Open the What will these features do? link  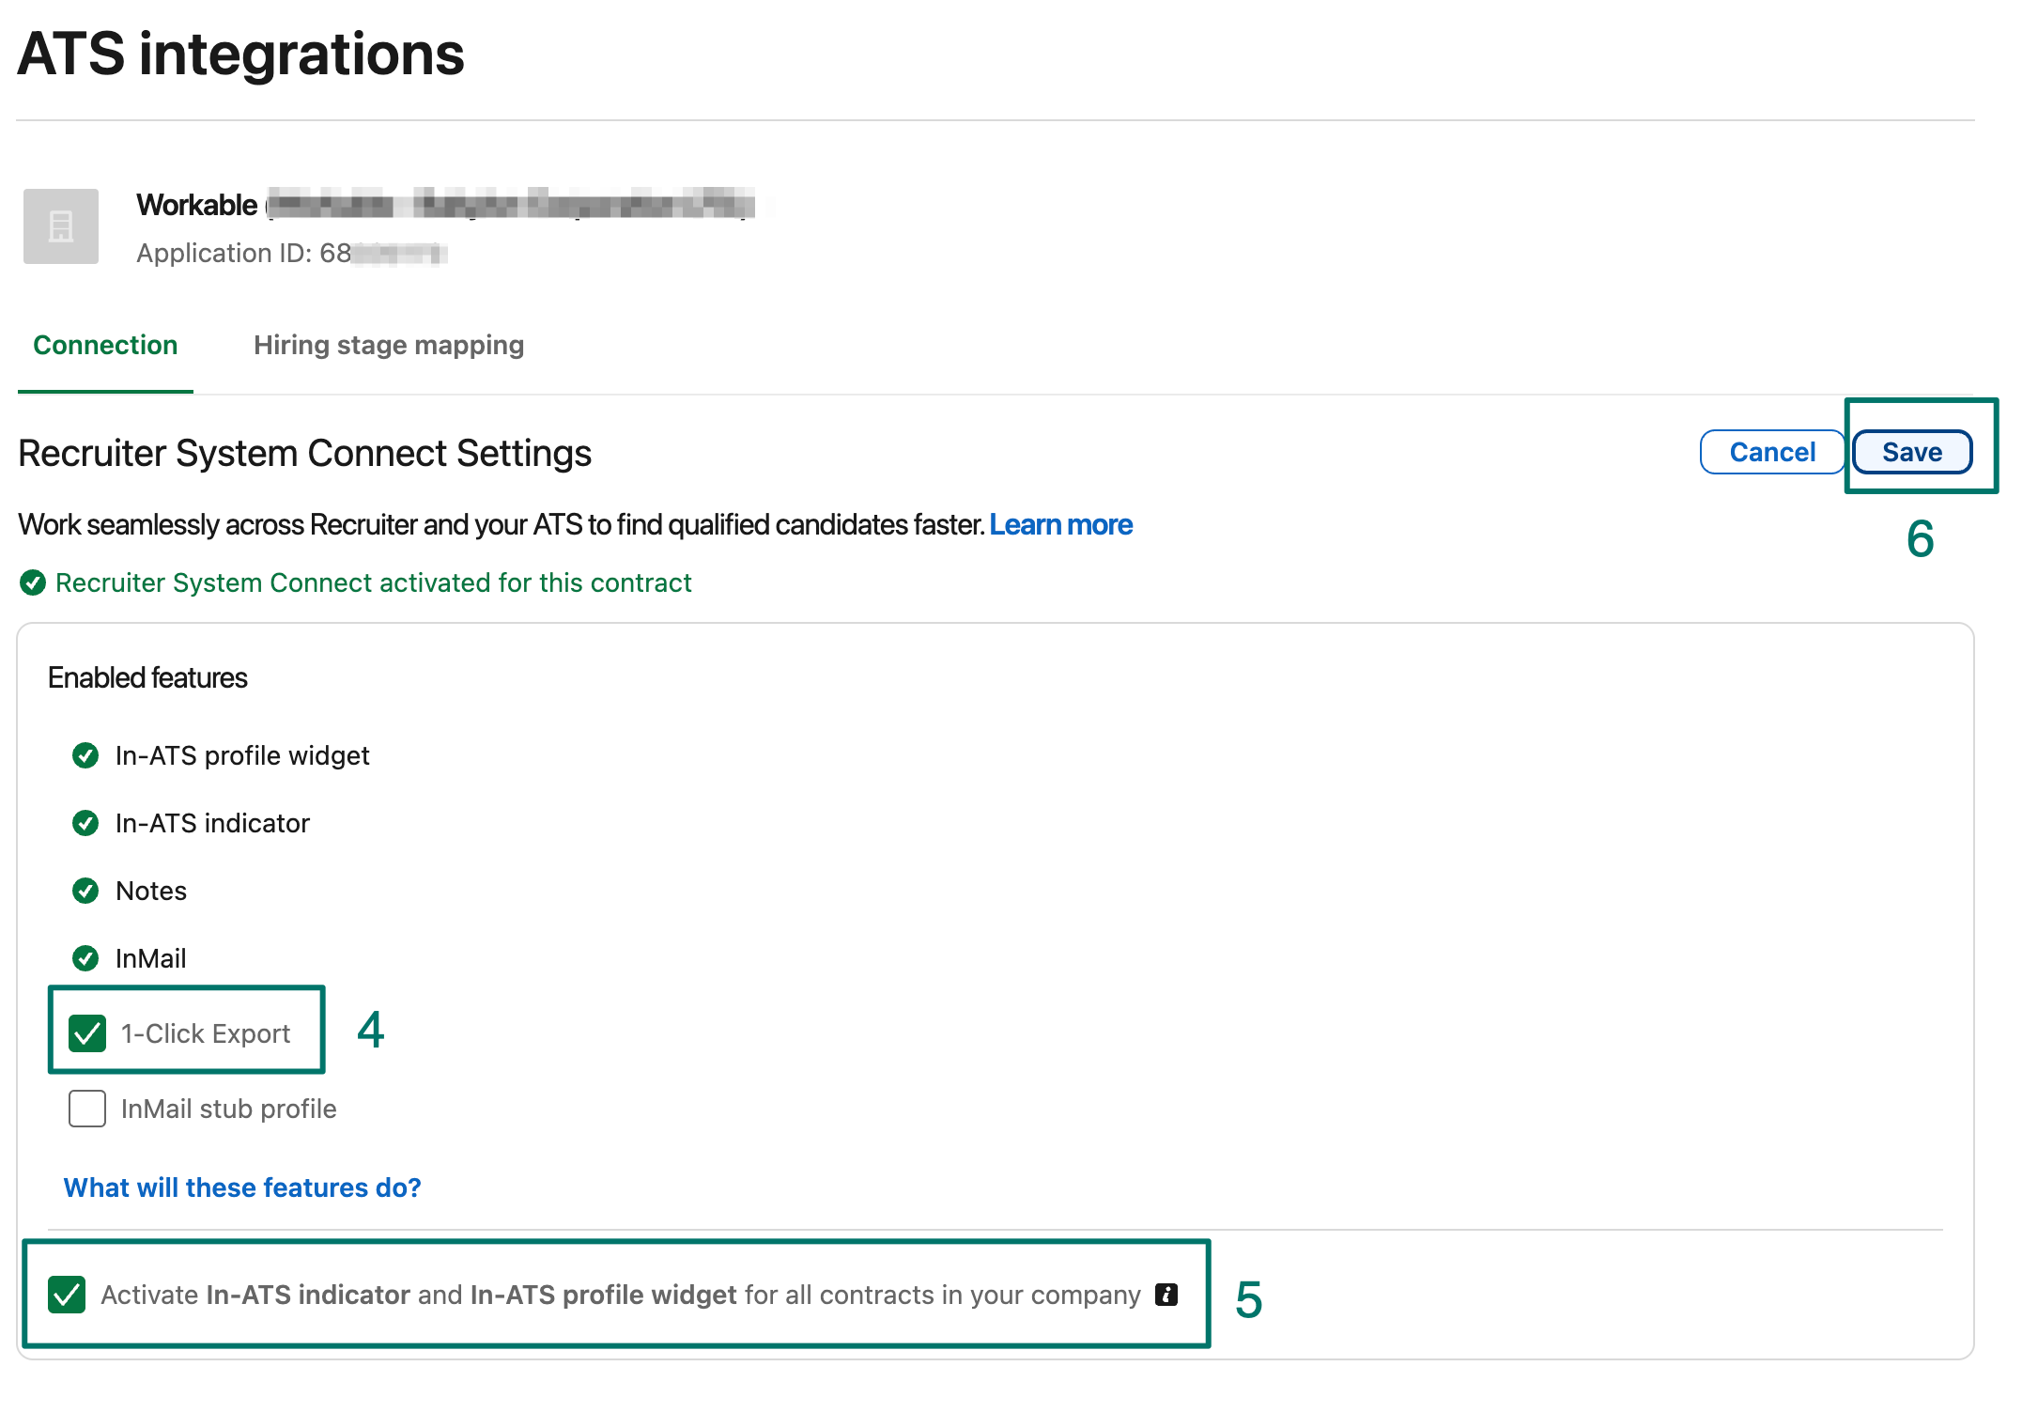coord(242,1187)
